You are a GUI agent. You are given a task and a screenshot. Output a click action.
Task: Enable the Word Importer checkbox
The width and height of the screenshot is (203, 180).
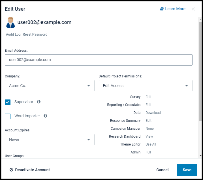click(8, 116)
